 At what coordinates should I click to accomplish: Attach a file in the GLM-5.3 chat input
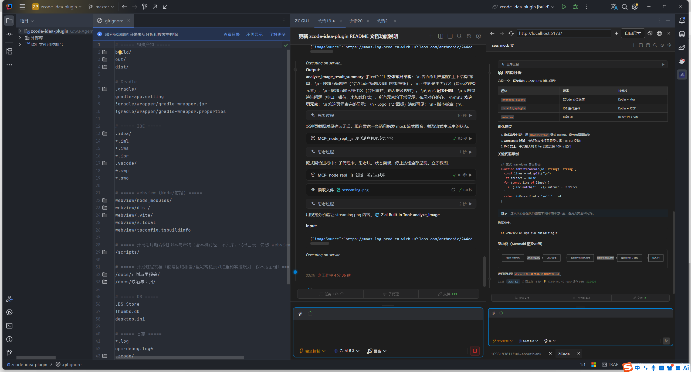[x=300, y=314]
